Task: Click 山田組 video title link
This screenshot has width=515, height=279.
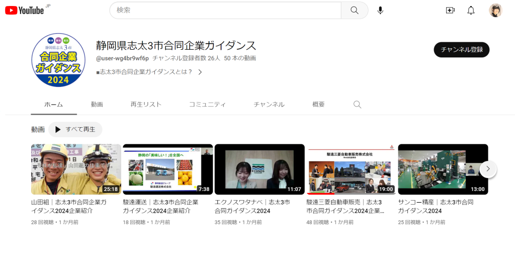Action: [69, 207]
